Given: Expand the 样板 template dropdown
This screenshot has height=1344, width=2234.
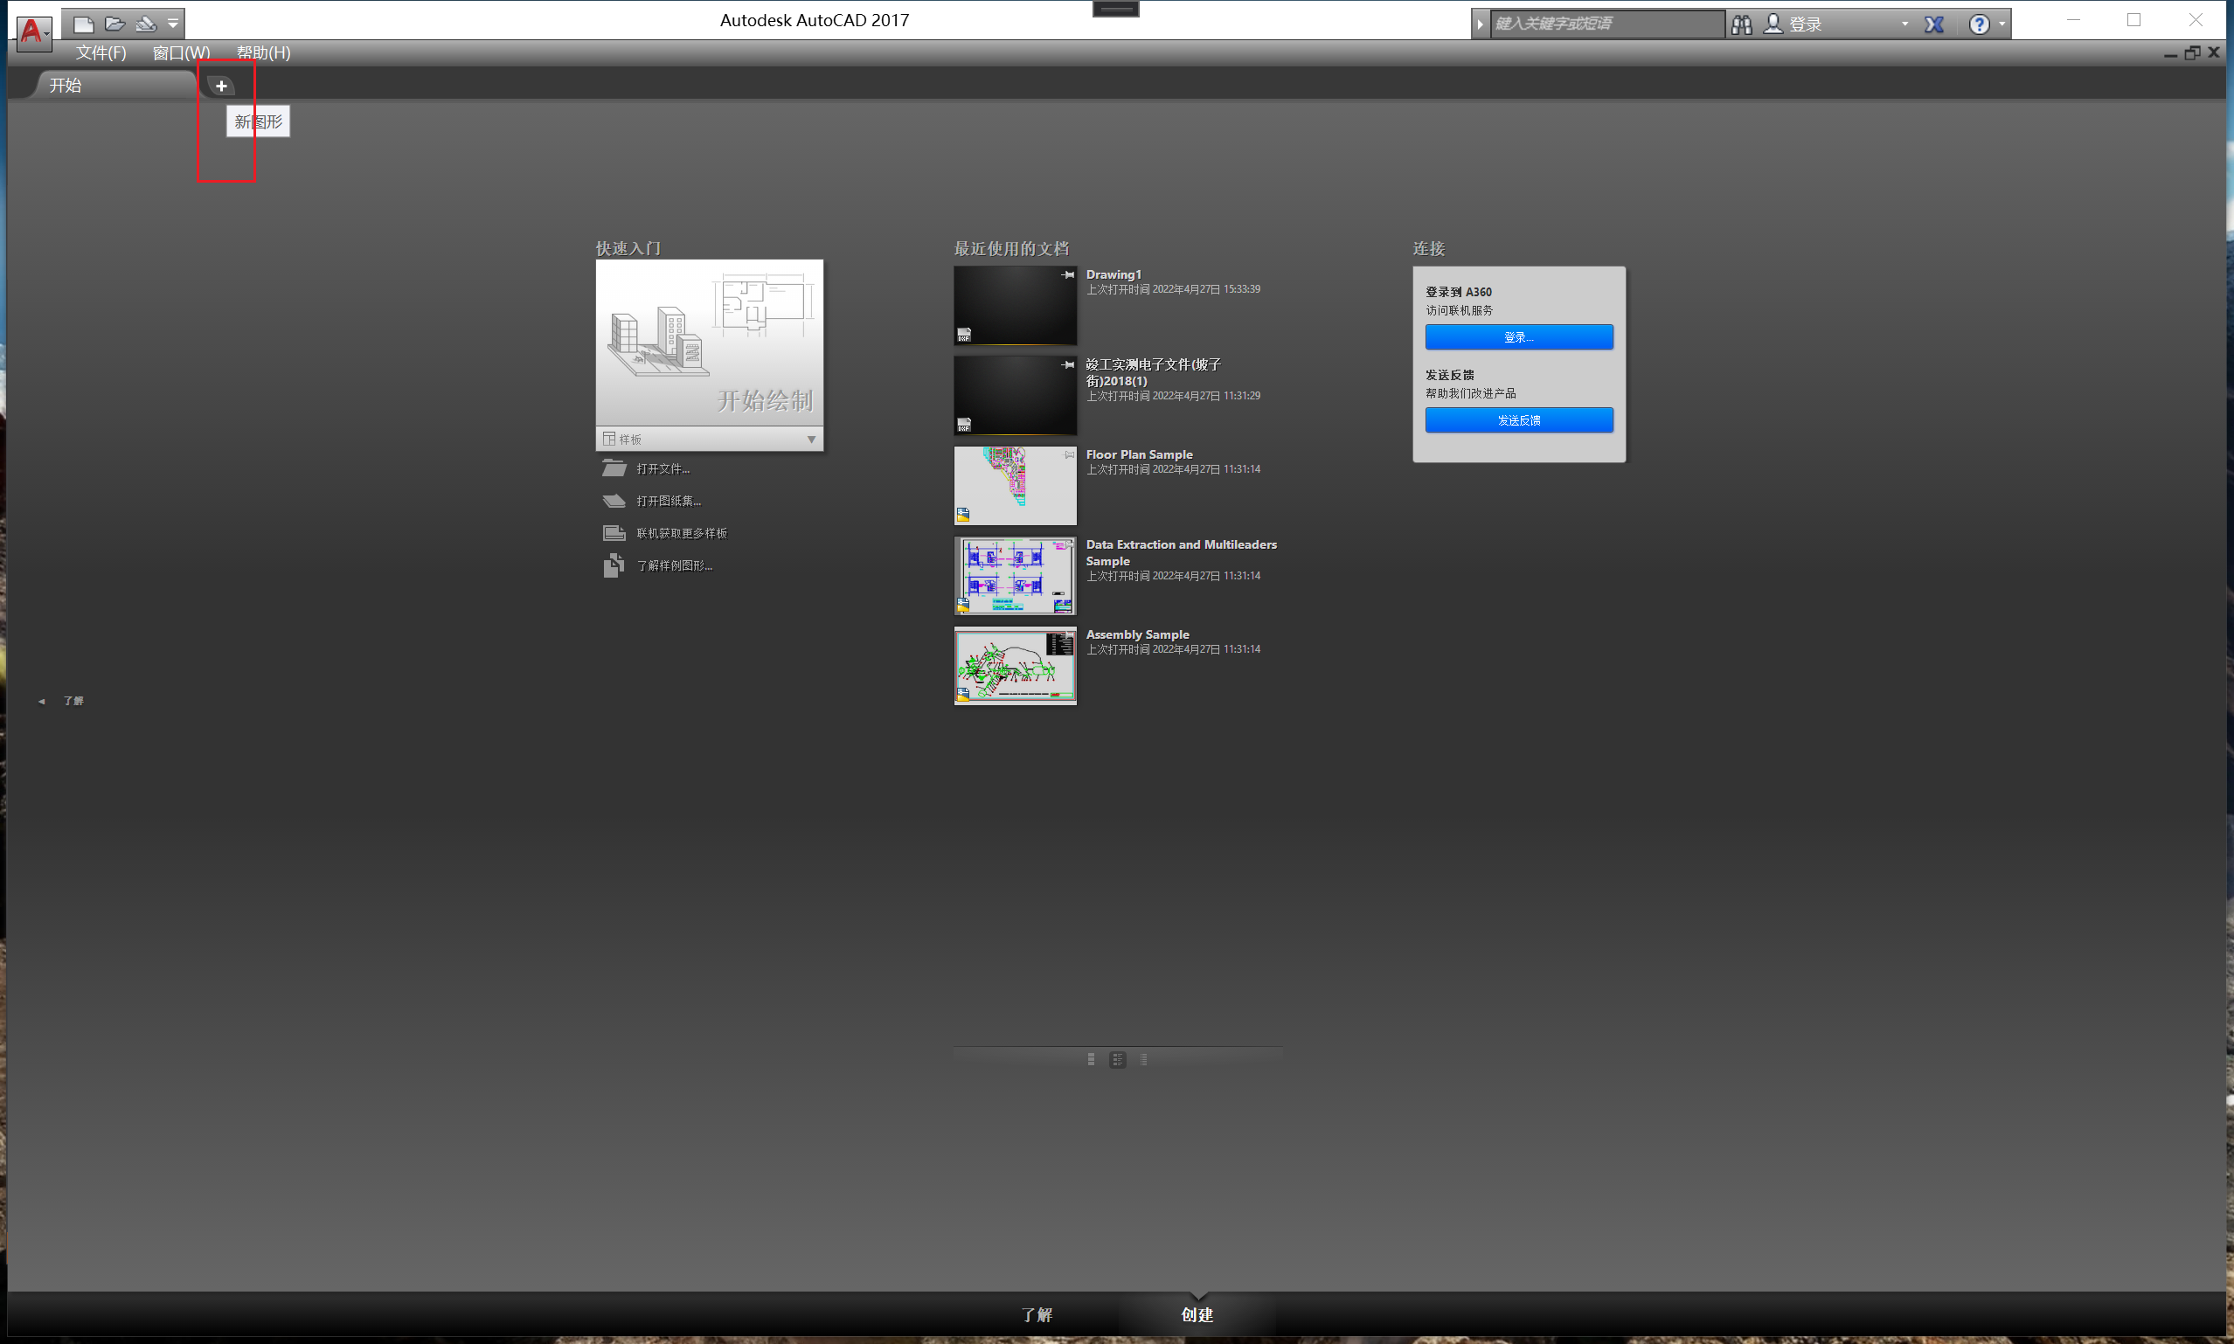Looking at the screenshot, I should coord(810,440).
